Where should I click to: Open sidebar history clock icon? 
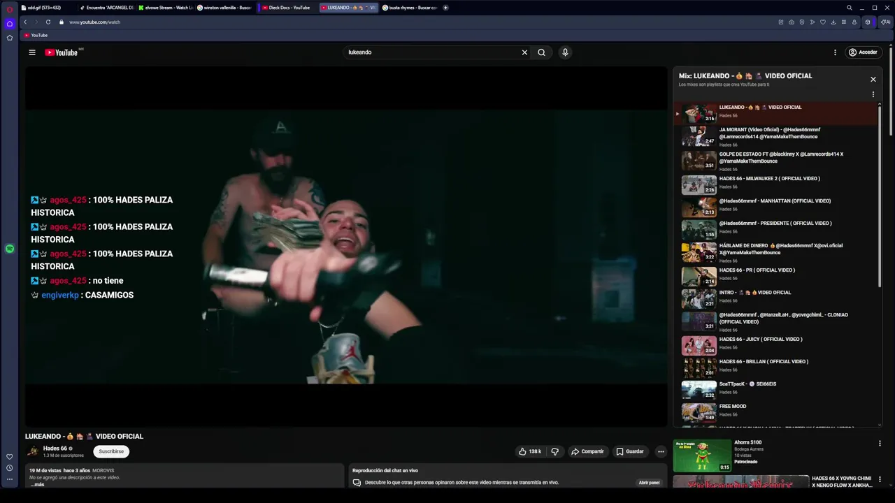pyautogui.click(x=10, y=468)
